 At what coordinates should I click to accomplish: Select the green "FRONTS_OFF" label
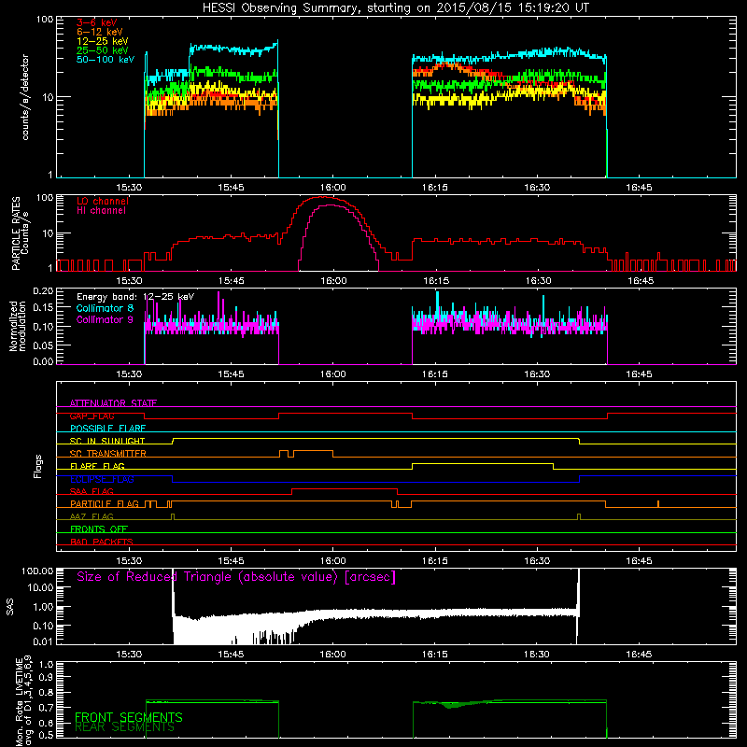coord(99,529)
